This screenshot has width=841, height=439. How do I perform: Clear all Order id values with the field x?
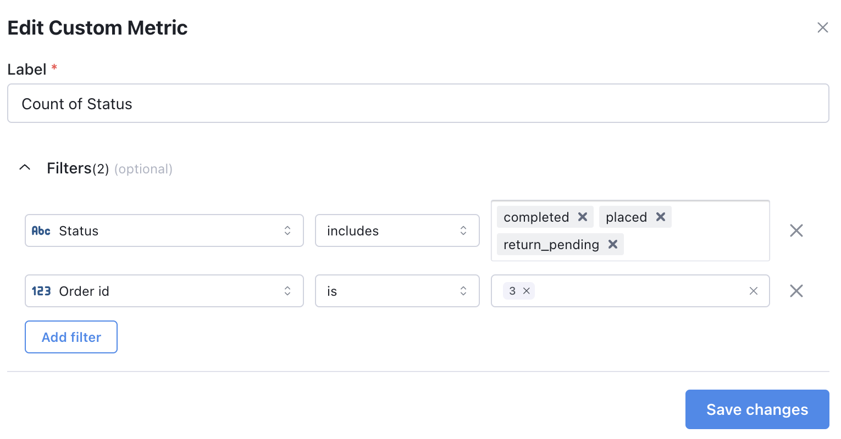tap(754, 291)
